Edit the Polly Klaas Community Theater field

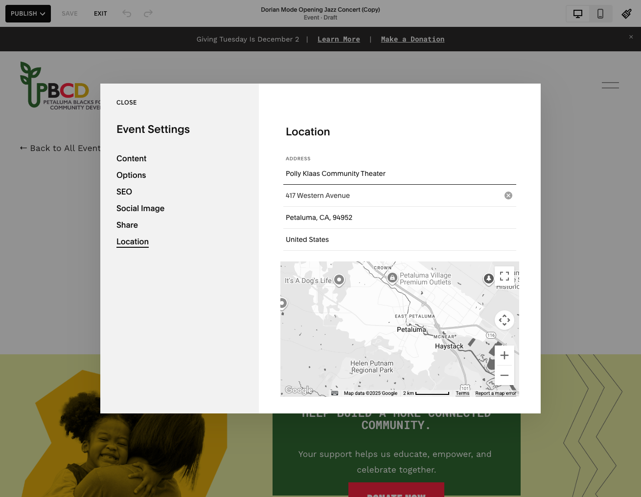[400, 173]
